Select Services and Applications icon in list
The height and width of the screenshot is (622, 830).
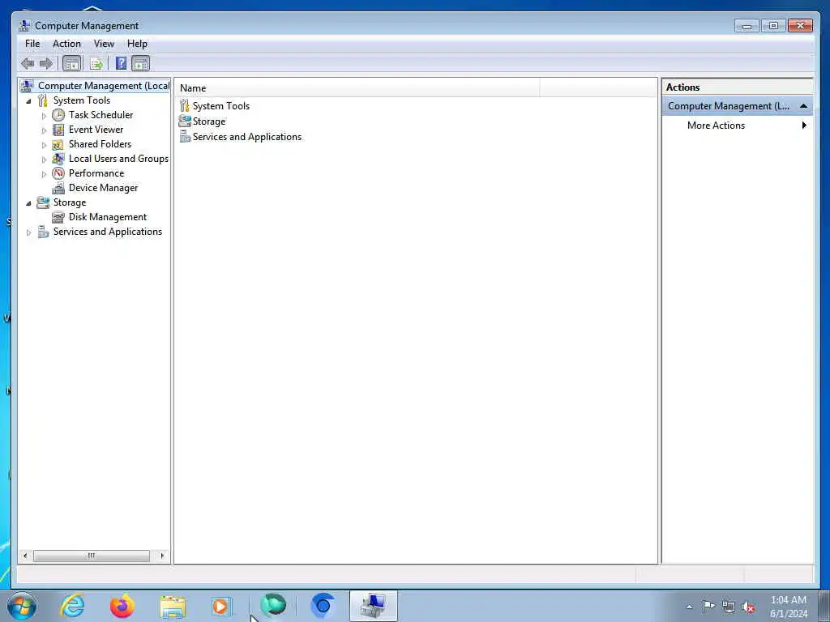[184, 136]
